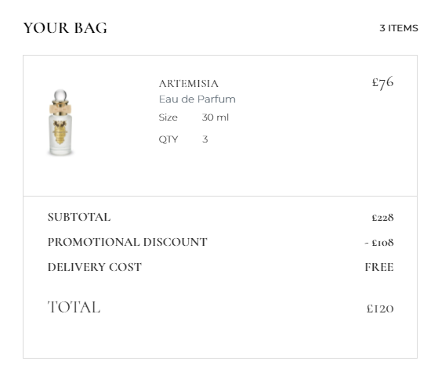Screen dimensions: 438x379
Task: Open the ARTEMISIA product name
Action: tap(189, 84)
